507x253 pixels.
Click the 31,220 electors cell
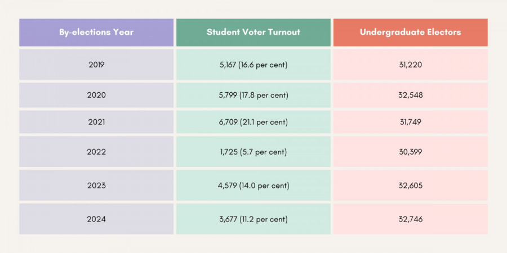pyautogui.click(x=410, y=65)
